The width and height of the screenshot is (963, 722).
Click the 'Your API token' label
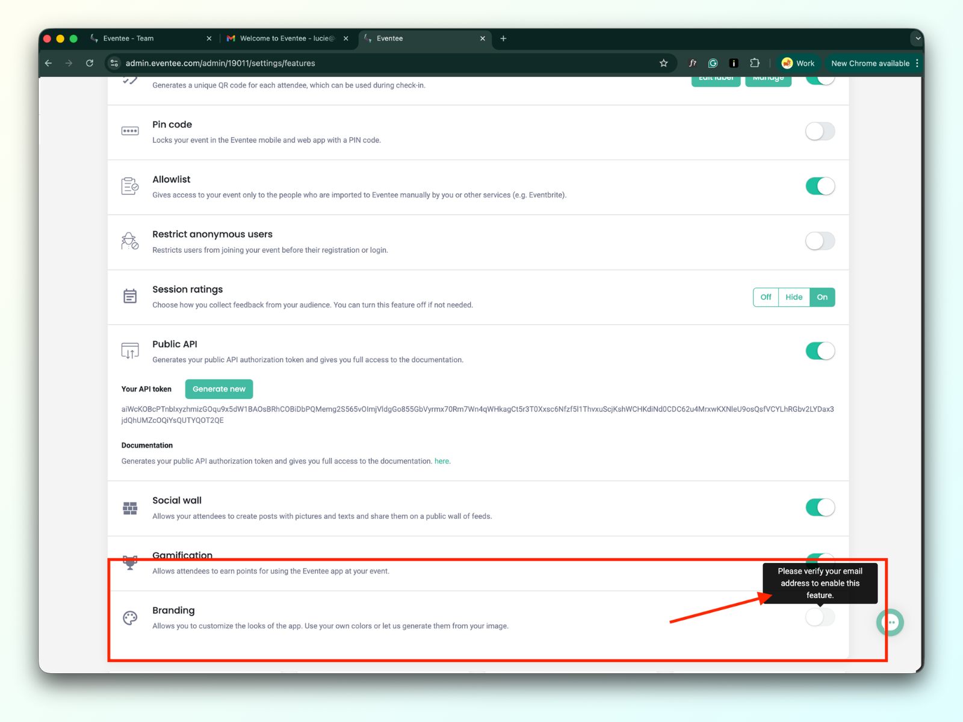point(146,389)
